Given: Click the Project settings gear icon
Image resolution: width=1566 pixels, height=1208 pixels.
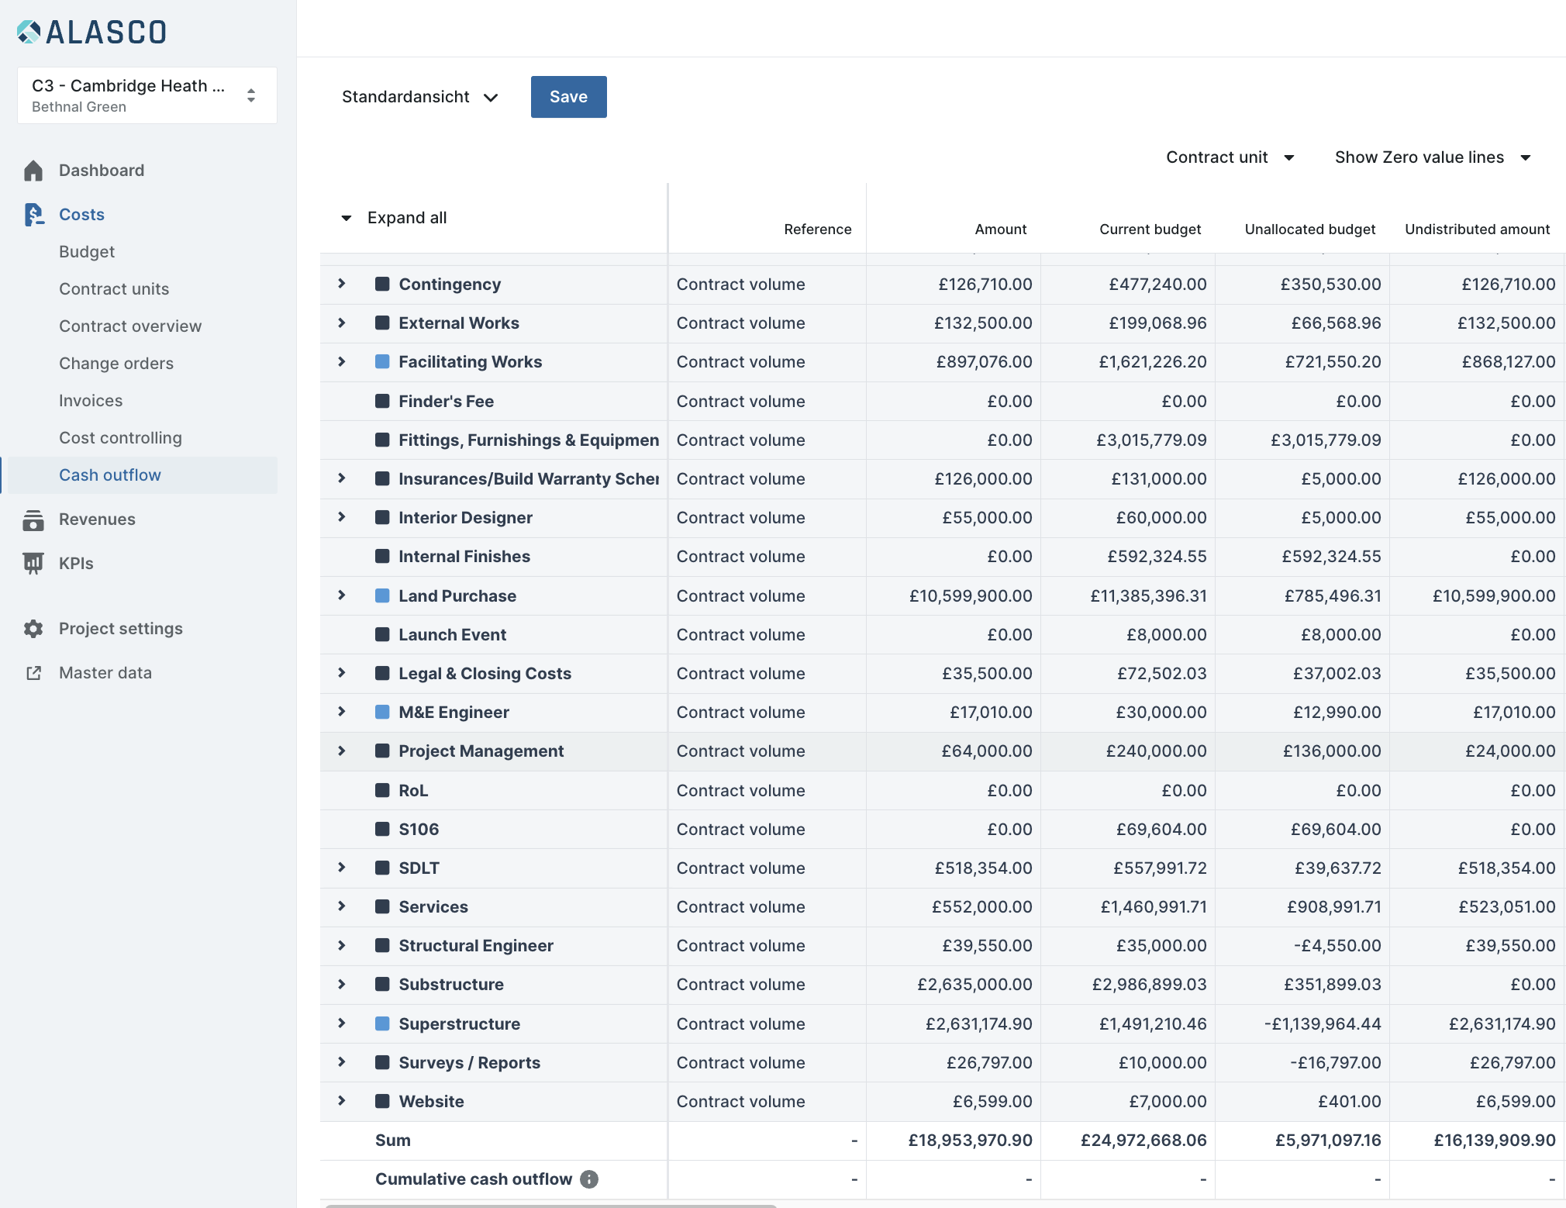Looking at the screenshot, I should click(33, 629).
